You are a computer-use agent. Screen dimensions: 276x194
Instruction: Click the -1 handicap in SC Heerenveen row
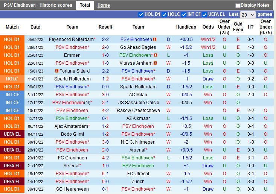[186, 189]
